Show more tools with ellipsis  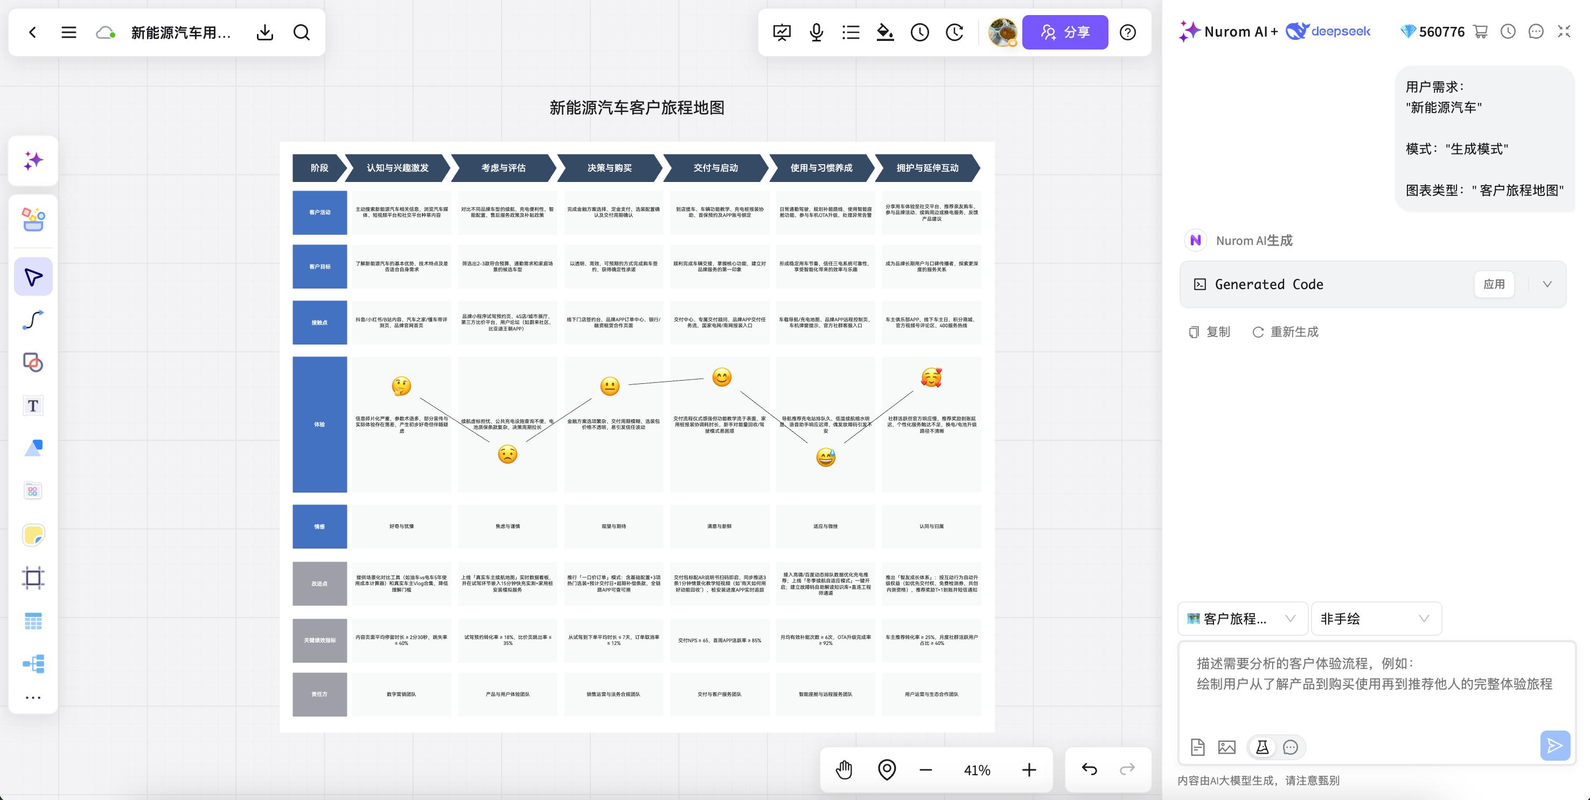point(33,698)
